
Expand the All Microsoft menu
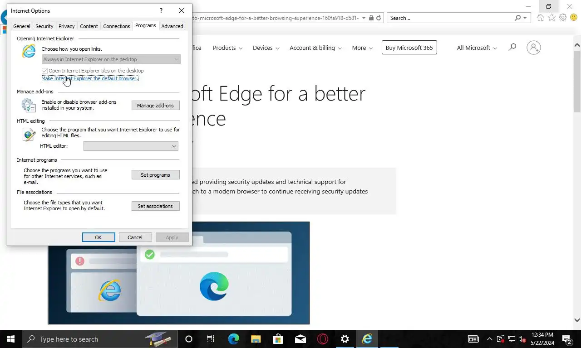click(477, 48)
